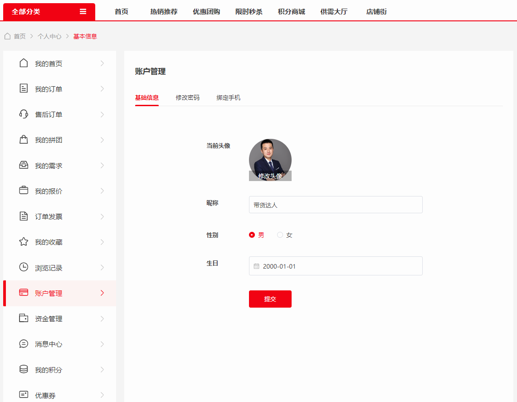Click the hamburger icon in 全部分类
This screenshot has height=402, width=517.
point(83,12)
